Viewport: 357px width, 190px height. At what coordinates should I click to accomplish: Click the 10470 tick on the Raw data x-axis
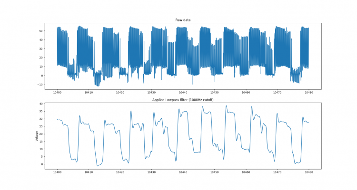[x=278, y=93]
